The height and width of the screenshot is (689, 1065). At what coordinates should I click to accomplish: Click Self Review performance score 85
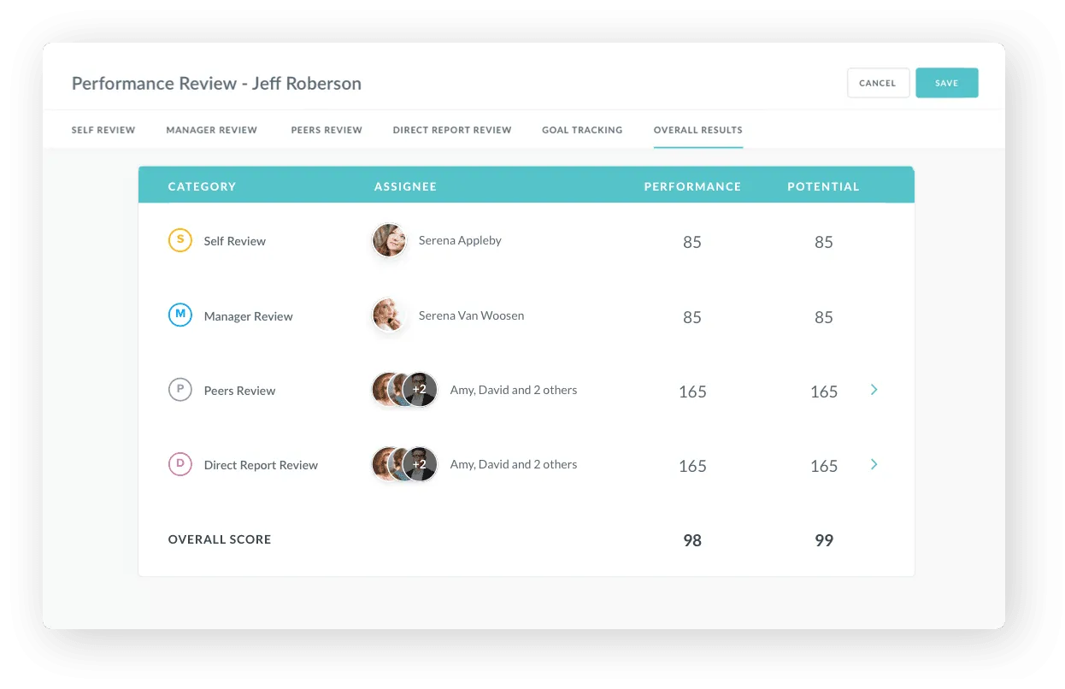click(x=692, y=242)
